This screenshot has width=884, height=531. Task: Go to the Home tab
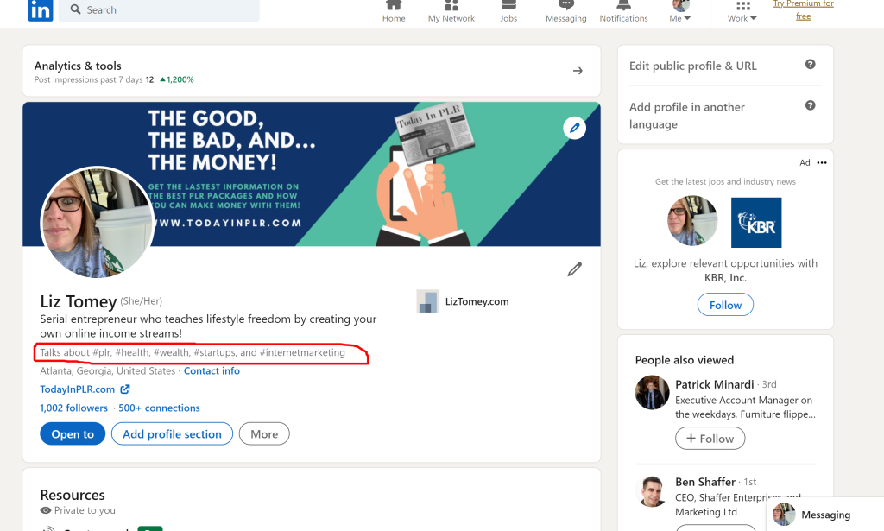point(394,12)
